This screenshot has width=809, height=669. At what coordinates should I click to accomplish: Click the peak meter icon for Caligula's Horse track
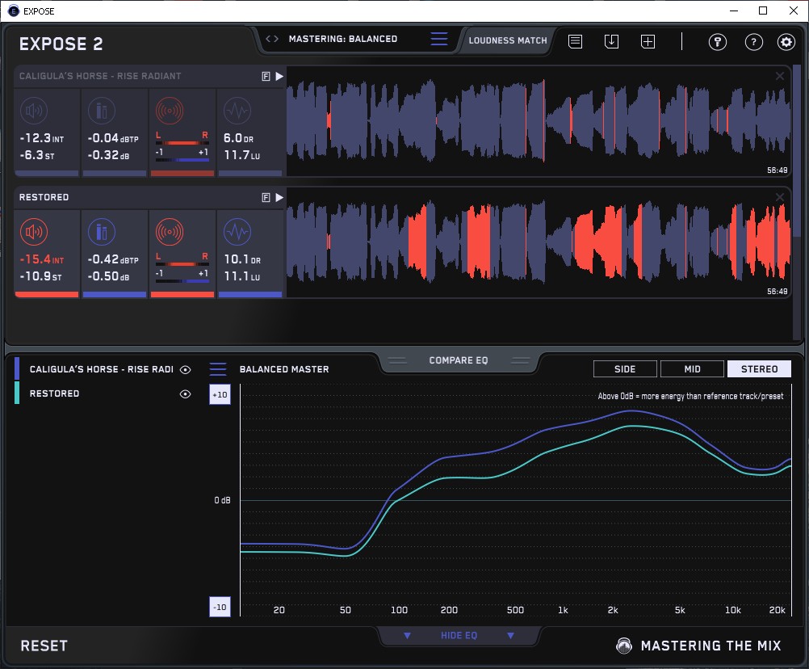[102, 111]
